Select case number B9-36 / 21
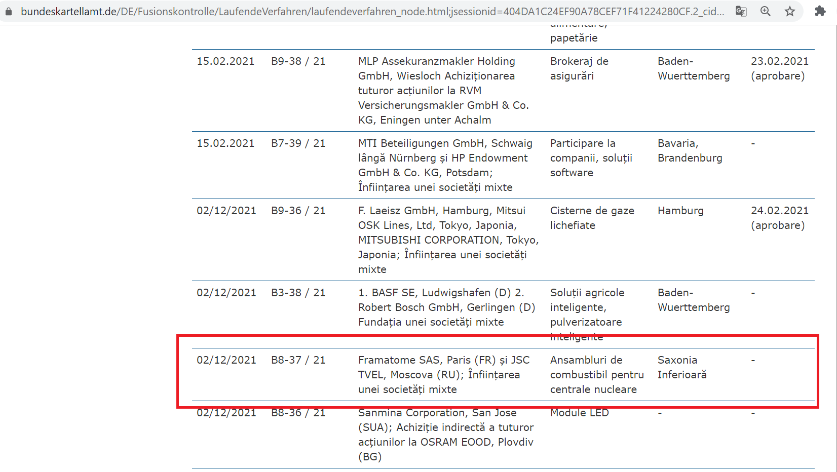Viewport: 837px width, 472px height. pos(298,211)
